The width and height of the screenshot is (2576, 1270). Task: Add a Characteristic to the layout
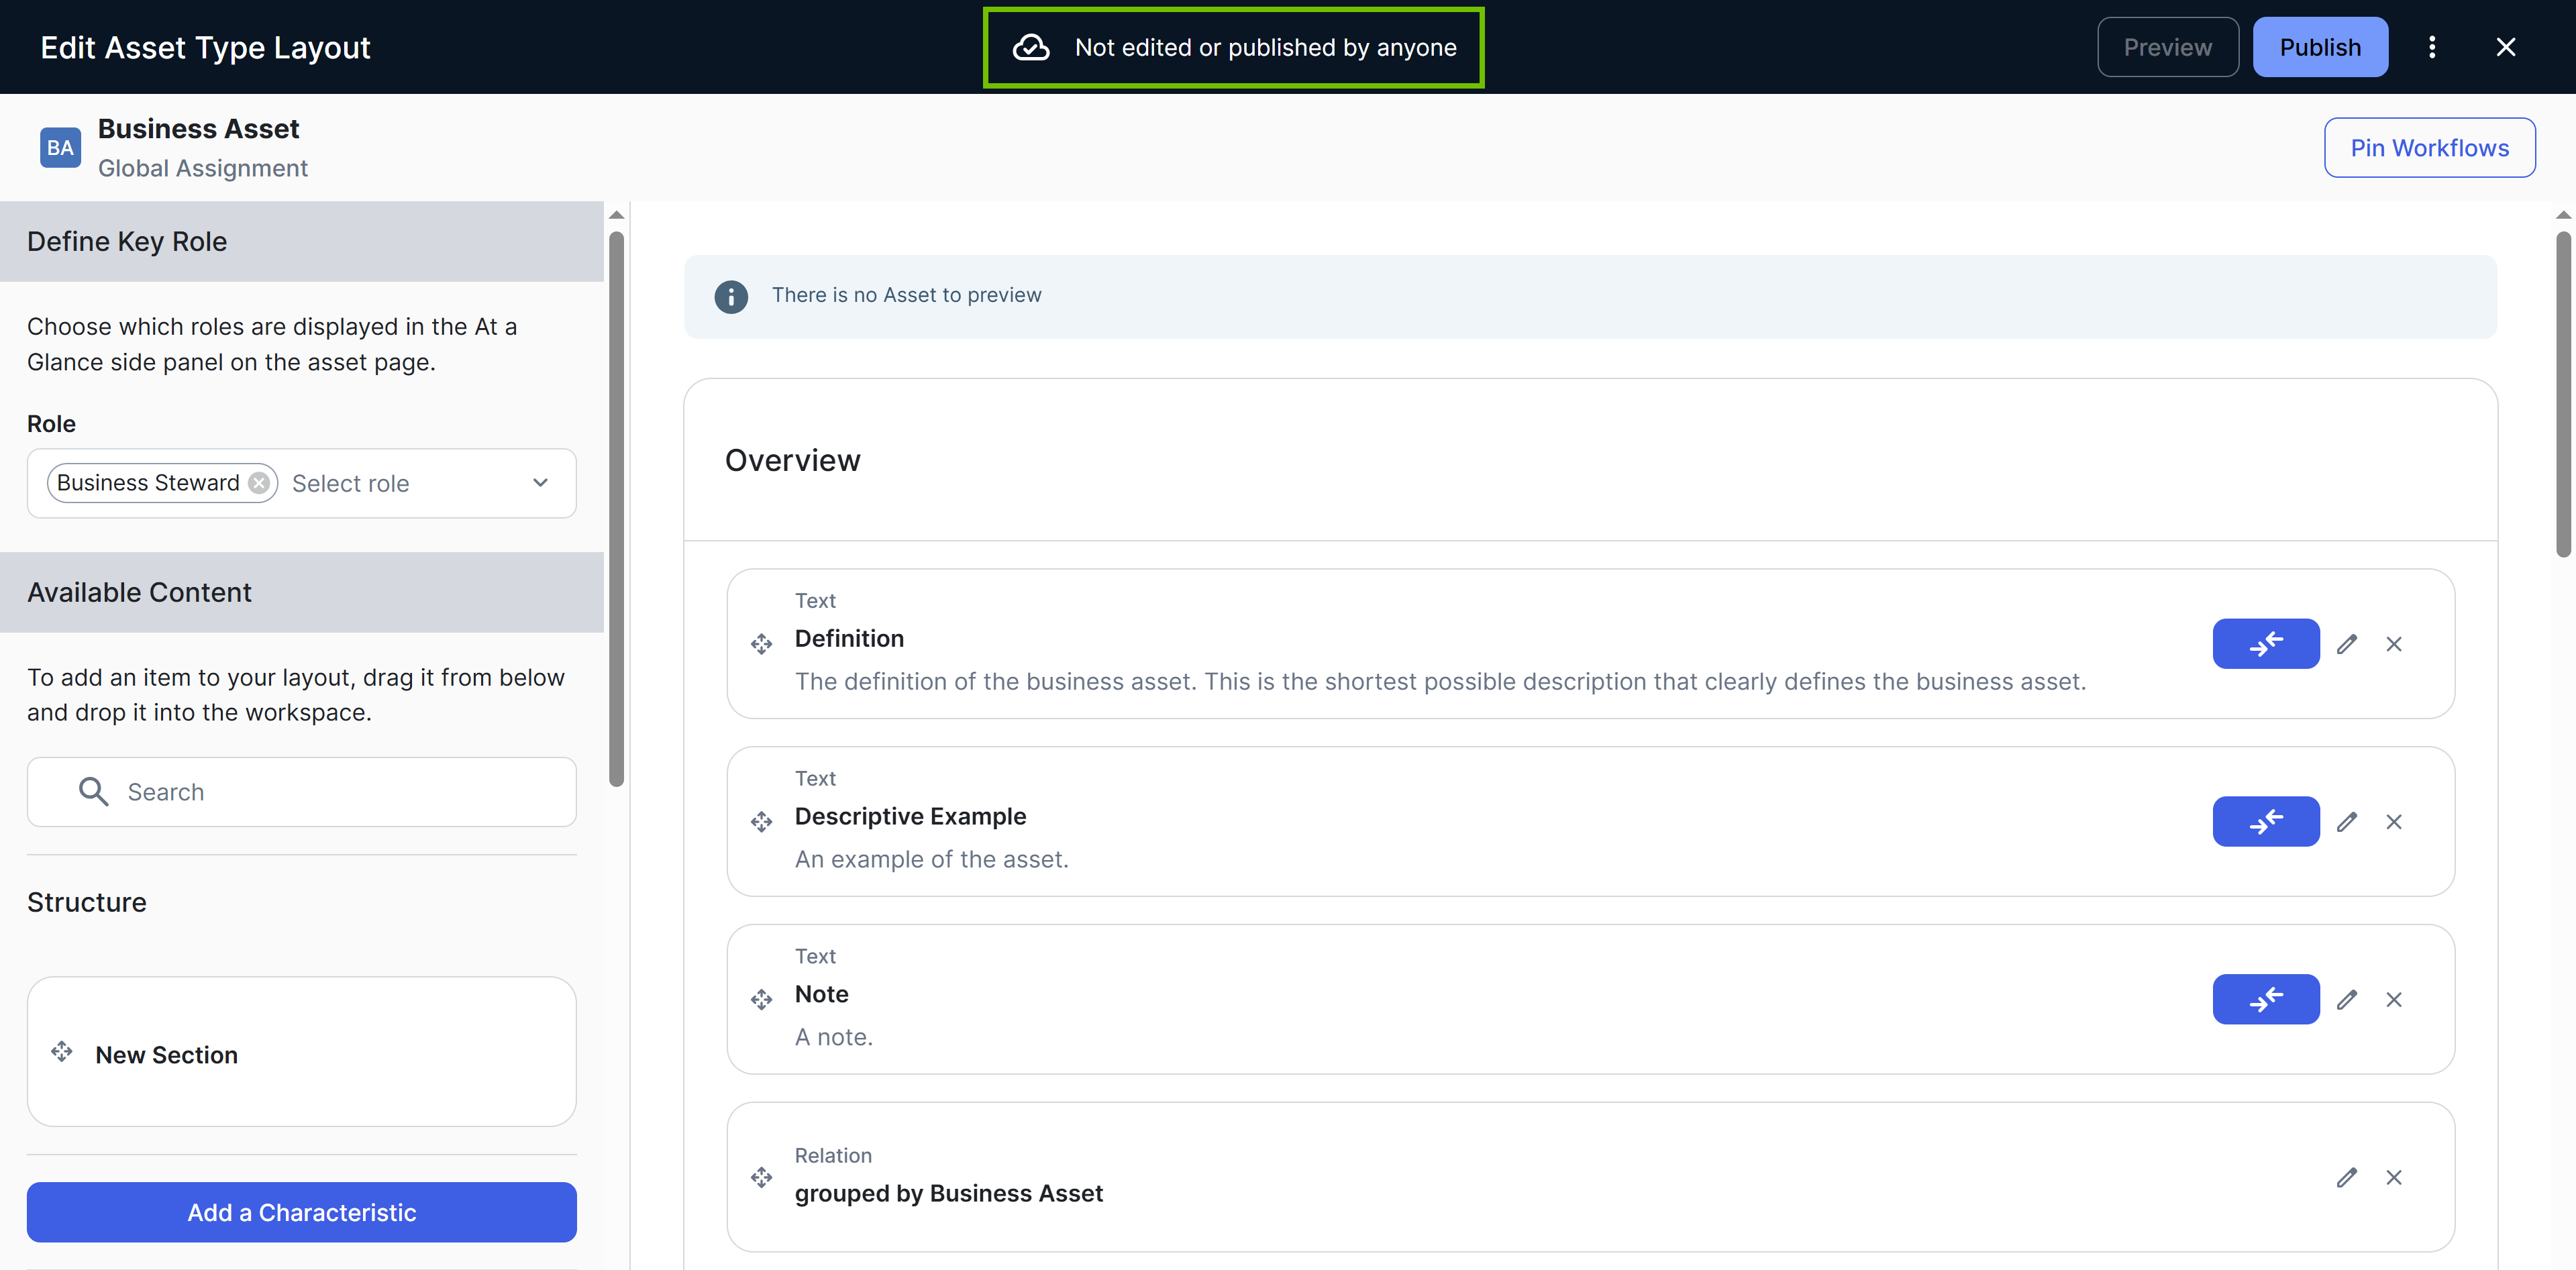(x=301, y=1212)
